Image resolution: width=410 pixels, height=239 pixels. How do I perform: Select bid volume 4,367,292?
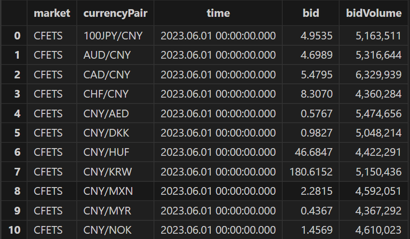click(x=378, y=211)
